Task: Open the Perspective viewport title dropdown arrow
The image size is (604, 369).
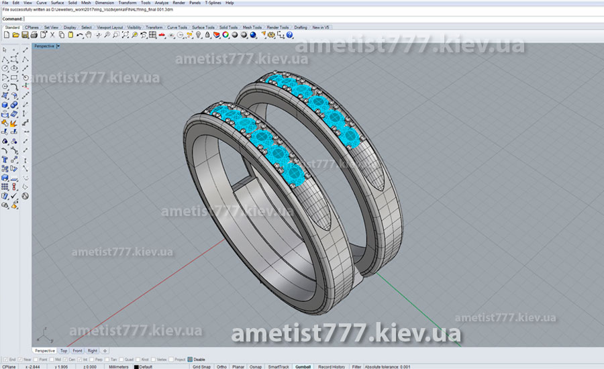Action: (58, 46)
